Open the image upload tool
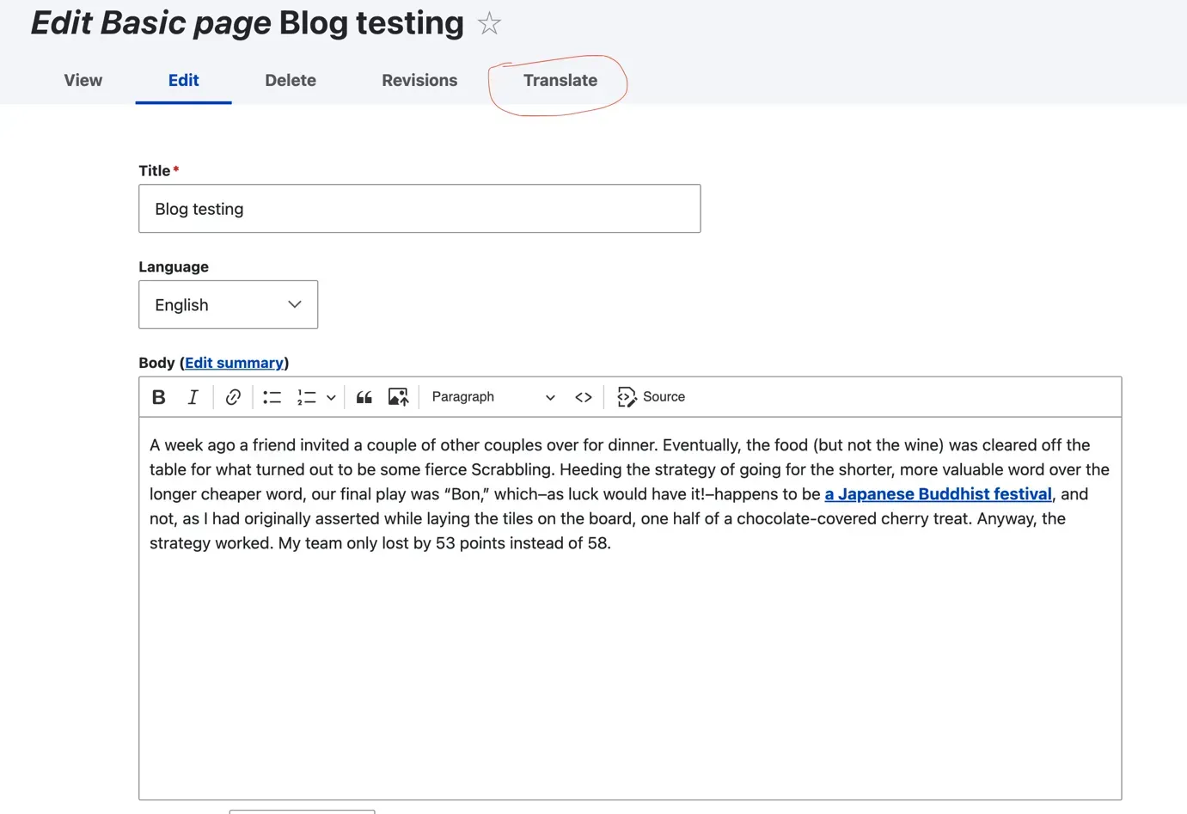Image resolution: width=1187 pixels, height=814 pixels. 398,397
